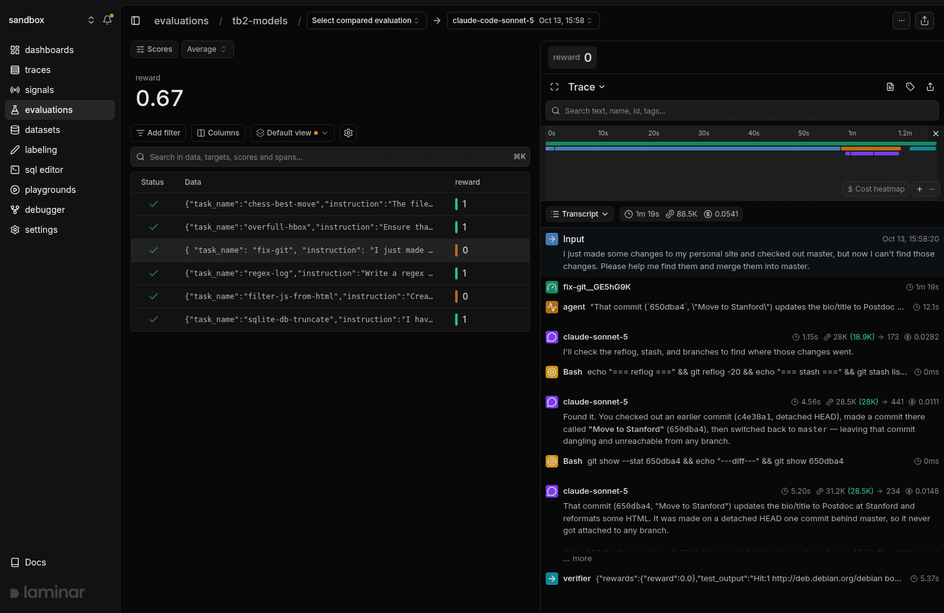The height and width of the screenshot is (613, 944).
Task: Click the share icon in top bar
Action: pyautogui.click(x=925, y=21)
